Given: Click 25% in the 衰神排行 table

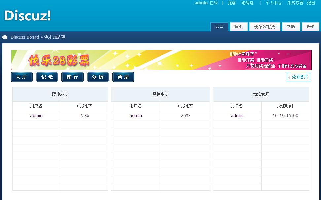Looking at the screenshot, I should 185,115.
